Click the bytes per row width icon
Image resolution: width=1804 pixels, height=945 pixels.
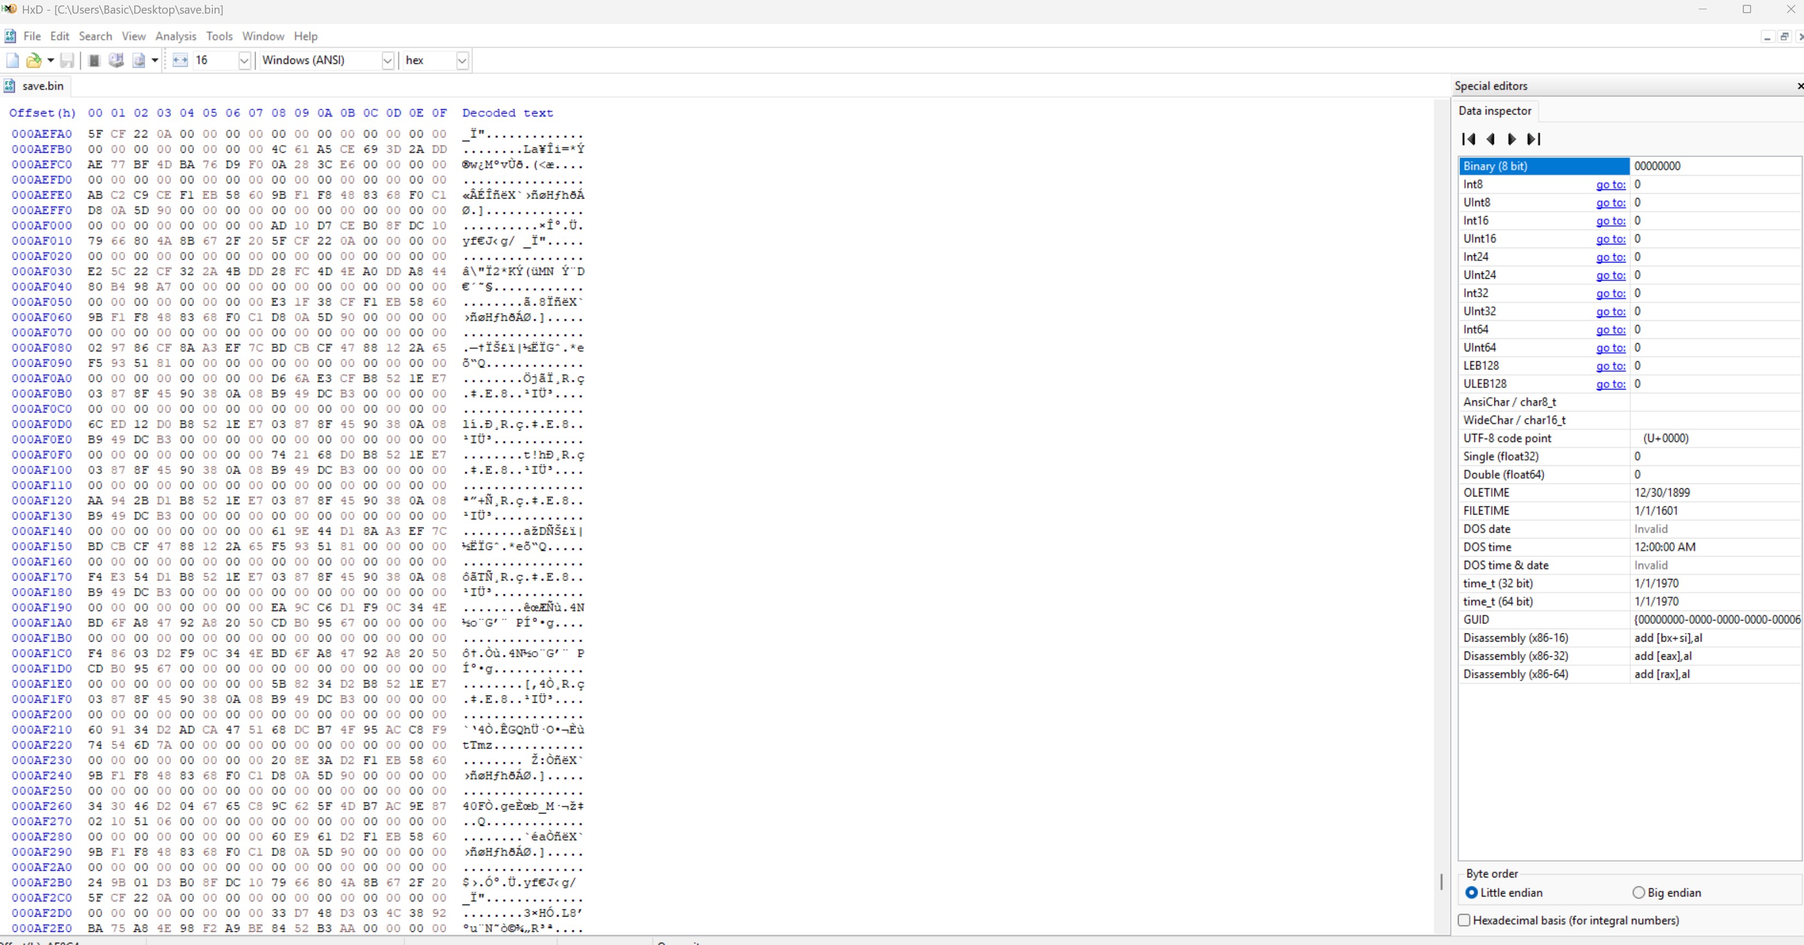coord(180,60)
